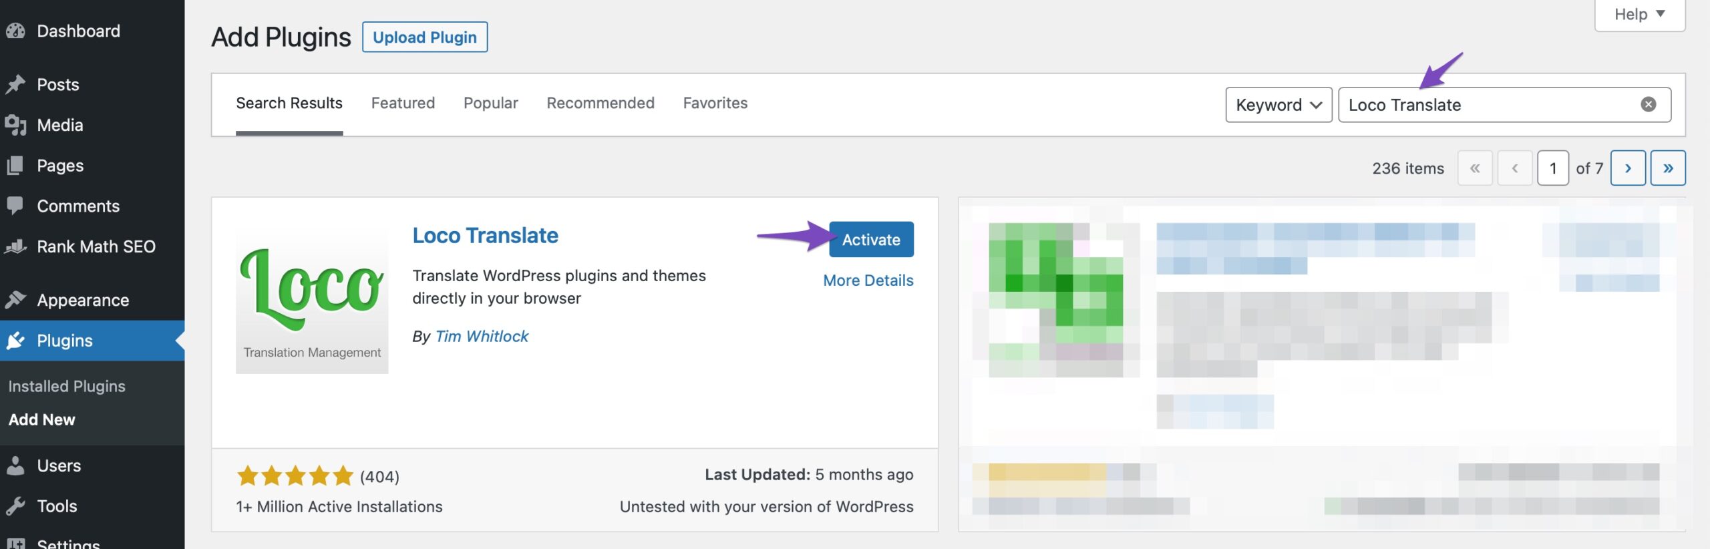1710x549 pixels.
Task: Click the Posts pushpin icon
Action: (x=15, y=84)
